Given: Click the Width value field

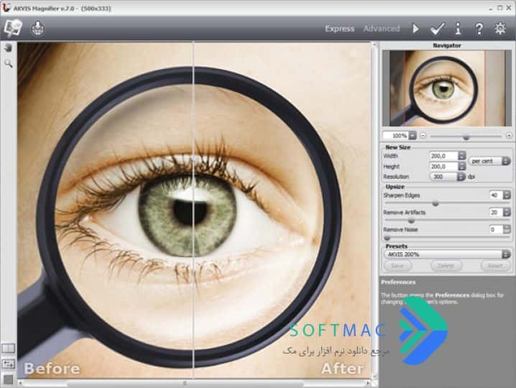Looking at the screenshot, I should 443,156.
